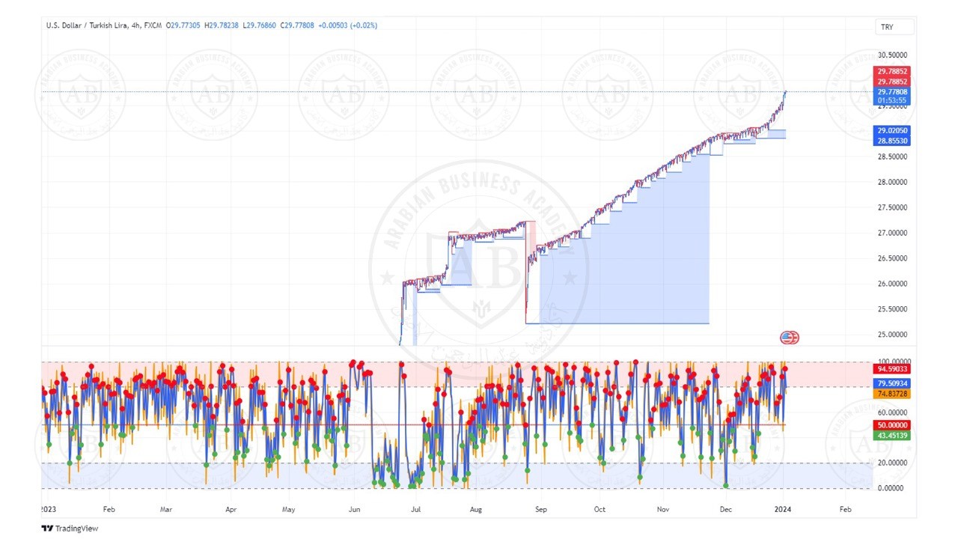Click the Mar label on time axis
This screenshot has width=958, height=539.
[166, 509]
